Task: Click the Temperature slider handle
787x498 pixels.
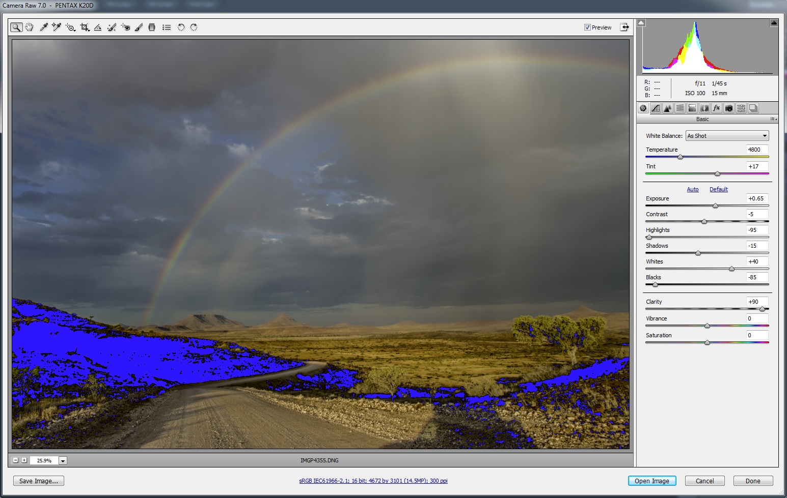Action: pos(680,157)
